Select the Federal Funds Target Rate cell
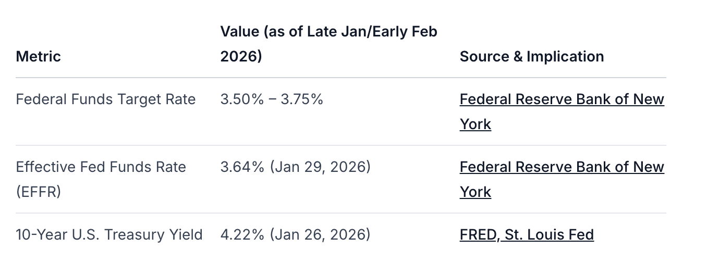This screenshot has width=707, height=274. 106,99
